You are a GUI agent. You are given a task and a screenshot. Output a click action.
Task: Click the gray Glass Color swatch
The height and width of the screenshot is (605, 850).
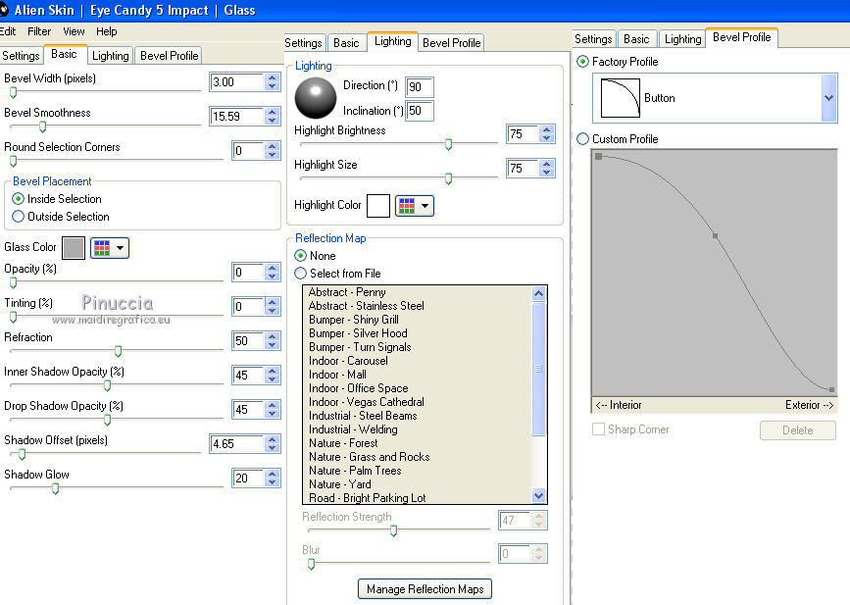(74, 248)
